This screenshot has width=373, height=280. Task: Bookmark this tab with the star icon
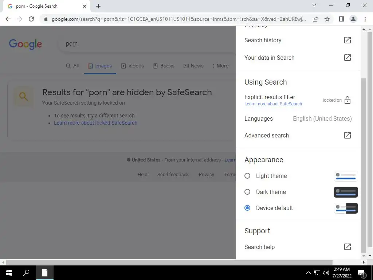point(327,19)
